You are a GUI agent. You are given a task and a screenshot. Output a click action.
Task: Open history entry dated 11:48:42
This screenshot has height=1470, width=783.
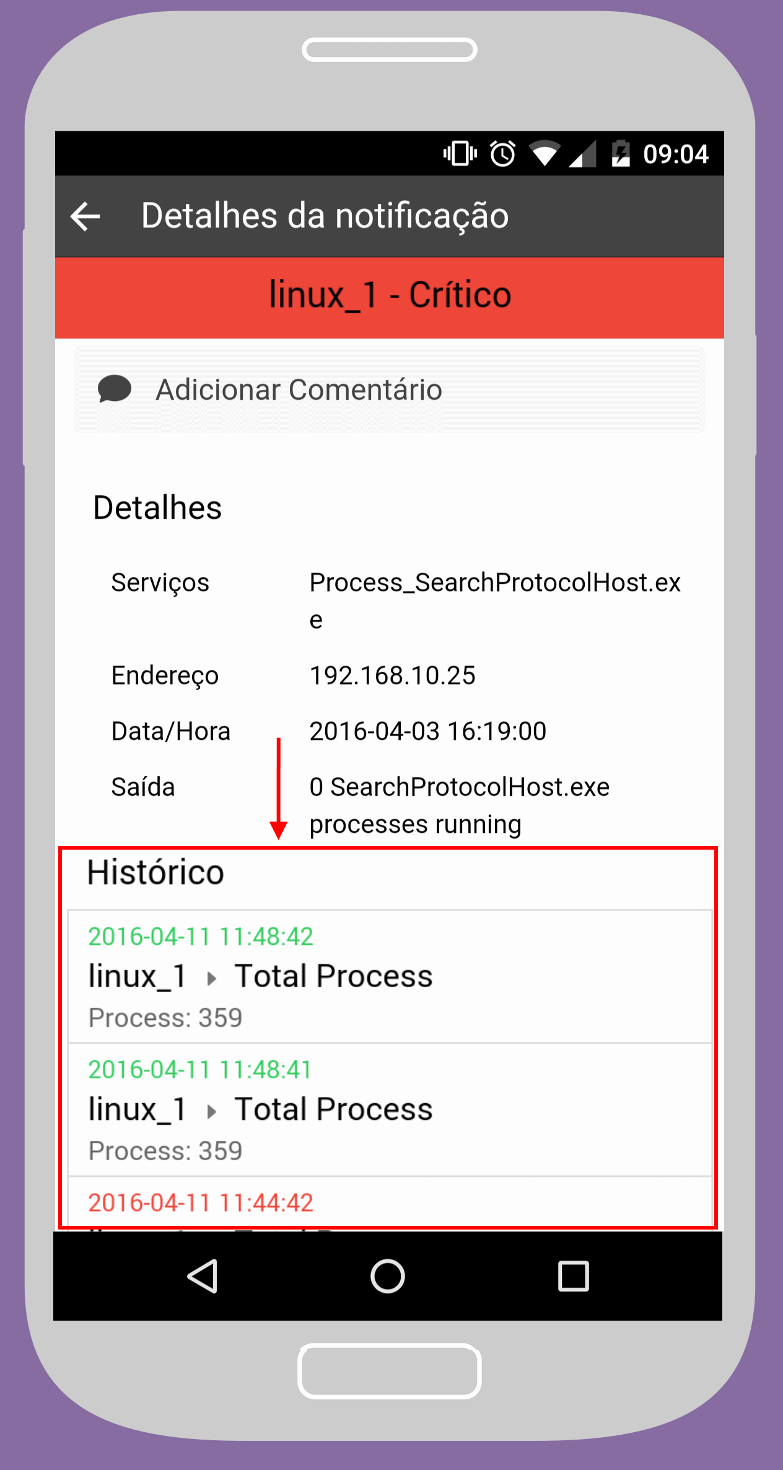click(390, 977)
